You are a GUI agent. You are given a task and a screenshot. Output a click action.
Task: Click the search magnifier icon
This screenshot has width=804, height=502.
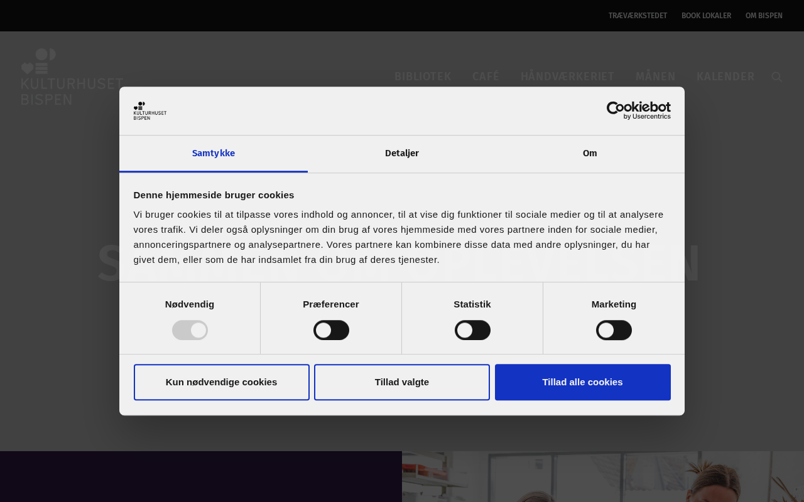pos(776,77)
